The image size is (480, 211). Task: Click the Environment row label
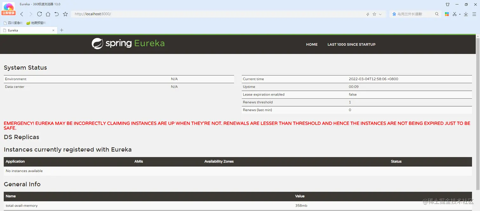pyautogui.click(x=16, y=79)
